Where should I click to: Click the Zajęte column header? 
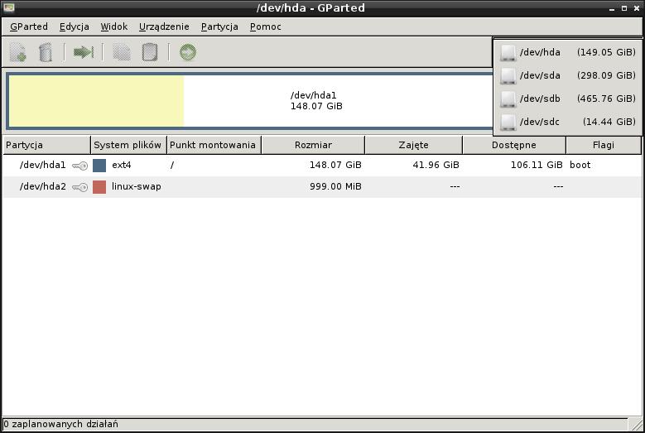click(413, 145)
